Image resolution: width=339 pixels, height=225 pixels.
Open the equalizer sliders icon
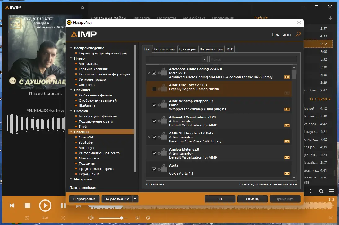click(138, 218)
